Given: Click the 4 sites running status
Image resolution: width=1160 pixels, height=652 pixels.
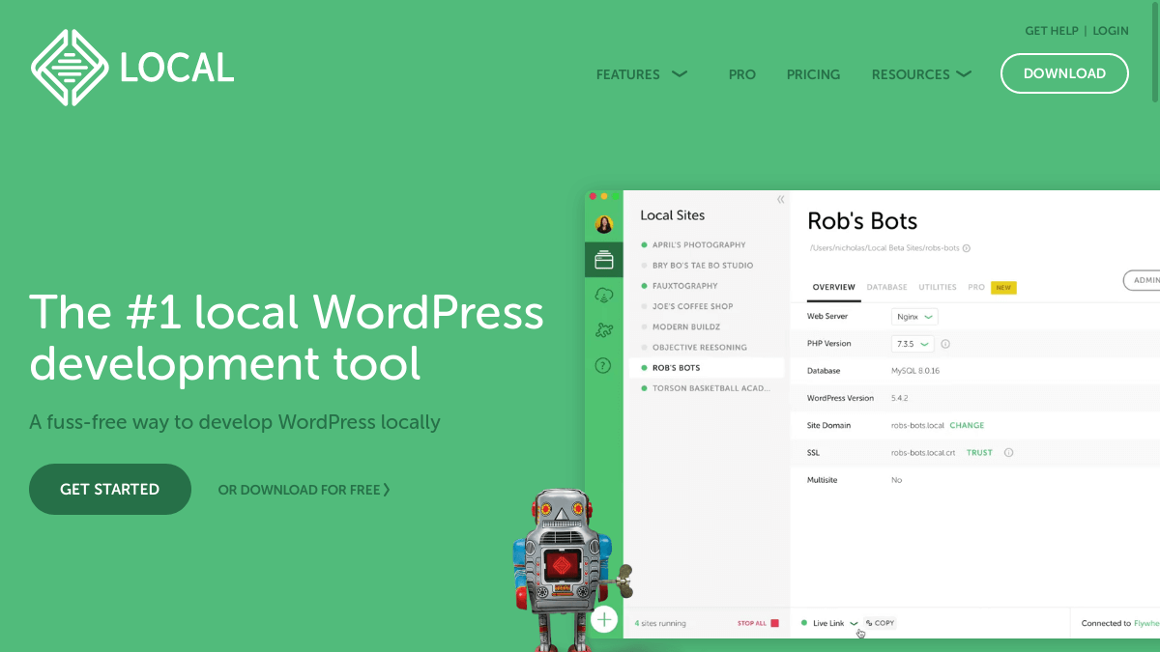Looking at the screenshot, I should tap(660, 623).
